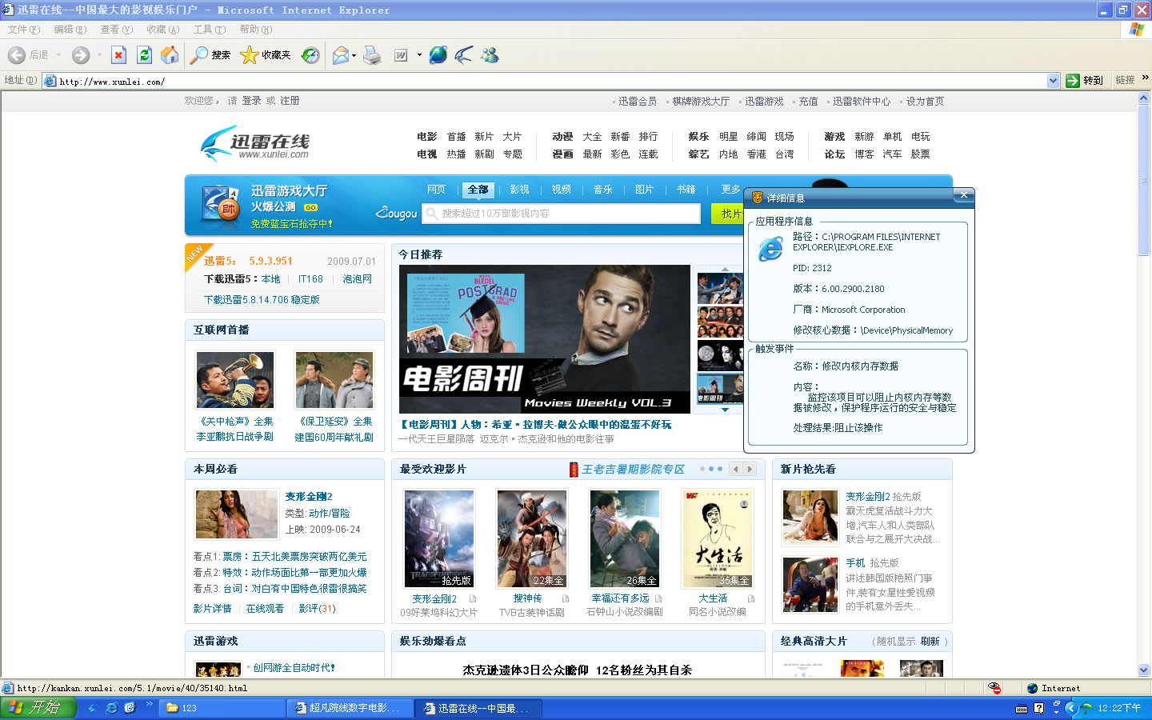This screenshot has width=1152, height=720.
Task: Open the 帮助 menu
Action: pyautogui.click(x=255, y=30)
